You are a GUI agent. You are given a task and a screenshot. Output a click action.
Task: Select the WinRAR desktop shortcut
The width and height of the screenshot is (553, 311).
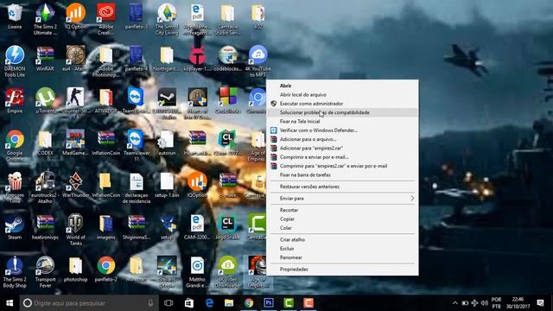pos(45,59)
